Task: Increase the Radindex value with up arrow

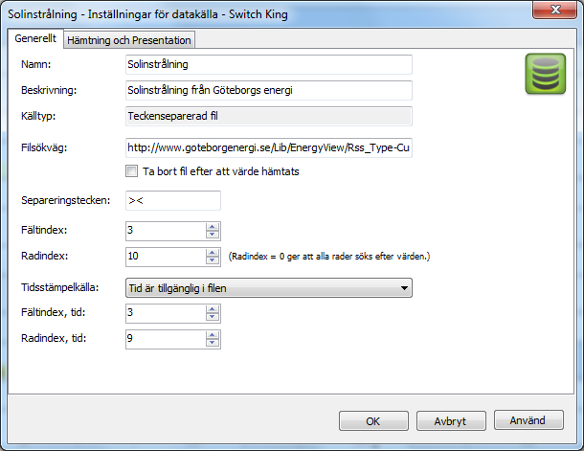Action: pos(212,253)
